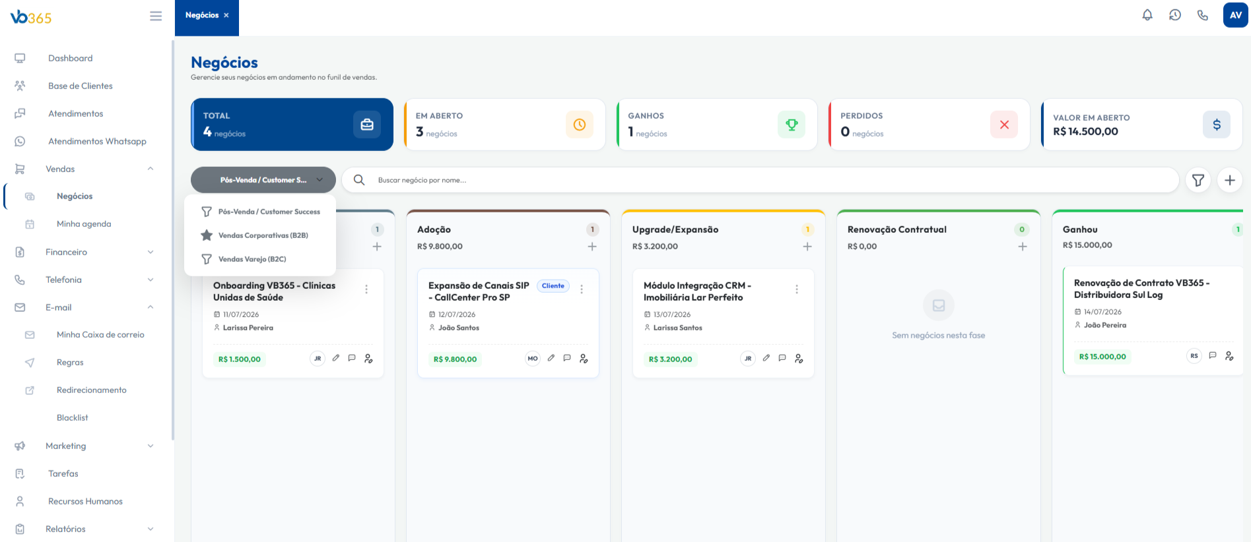The height and width of the screenshot is (542, 1251).
Task: Collapse the Vendas sidebar section
Action: [151, 169]
